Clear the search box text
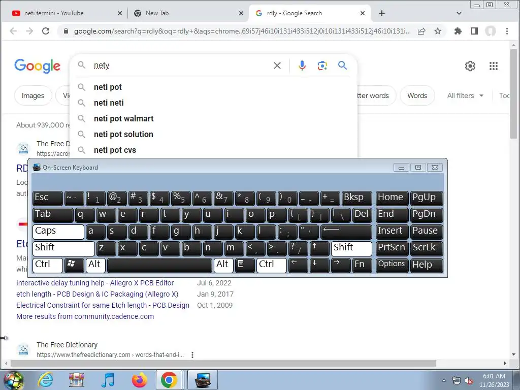The image size is (520, 390). pos(277,66)
